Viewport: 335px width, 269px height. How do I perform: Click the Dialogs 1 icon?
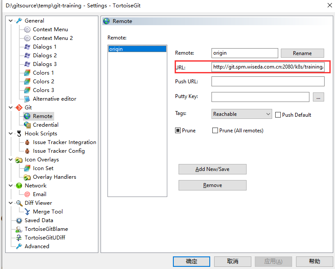coord(27,46)
